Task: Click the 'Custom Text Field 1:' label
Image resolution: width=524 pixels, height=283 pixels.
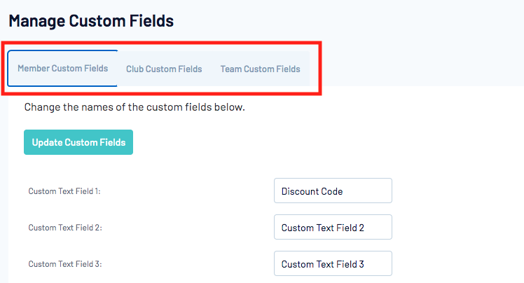Action: (64, 191)
